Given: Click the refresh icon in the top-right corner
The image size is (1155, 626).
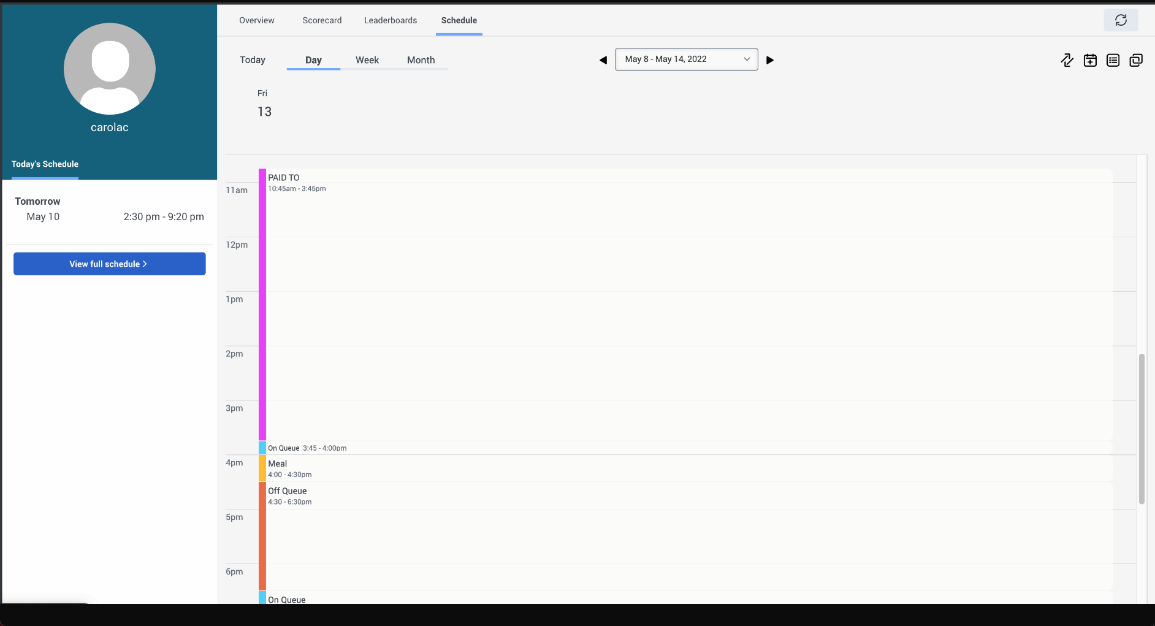Looking at the screenshot, I should click(1121, 20).
